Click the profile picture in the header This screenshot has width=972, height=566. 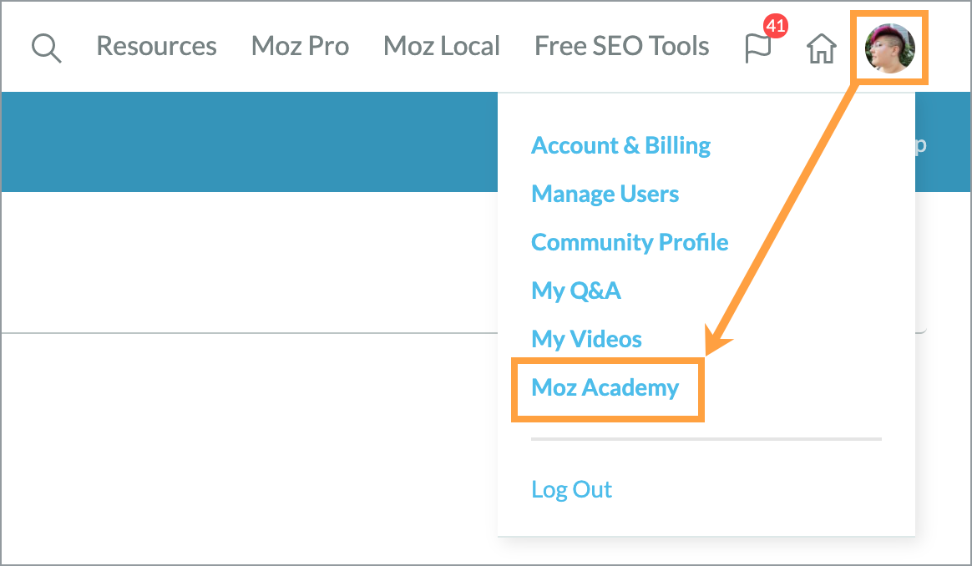click(x=888, y=48)
